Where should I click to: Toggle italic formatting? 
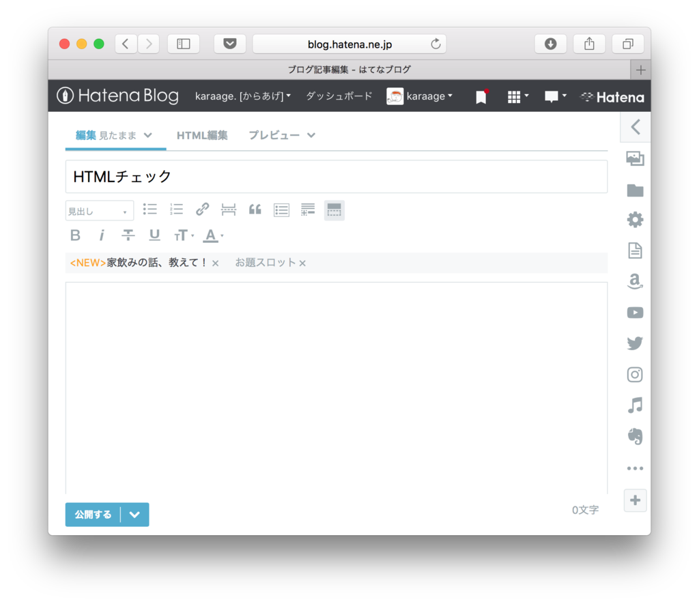(x=101, y=235)
